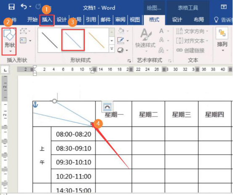
Task: Click the layout options icon beside the line
Action: (107, 106)
